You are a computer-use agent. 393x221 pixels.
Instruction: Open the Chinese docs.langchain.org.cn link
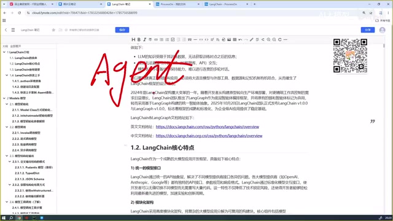[209, 136]
